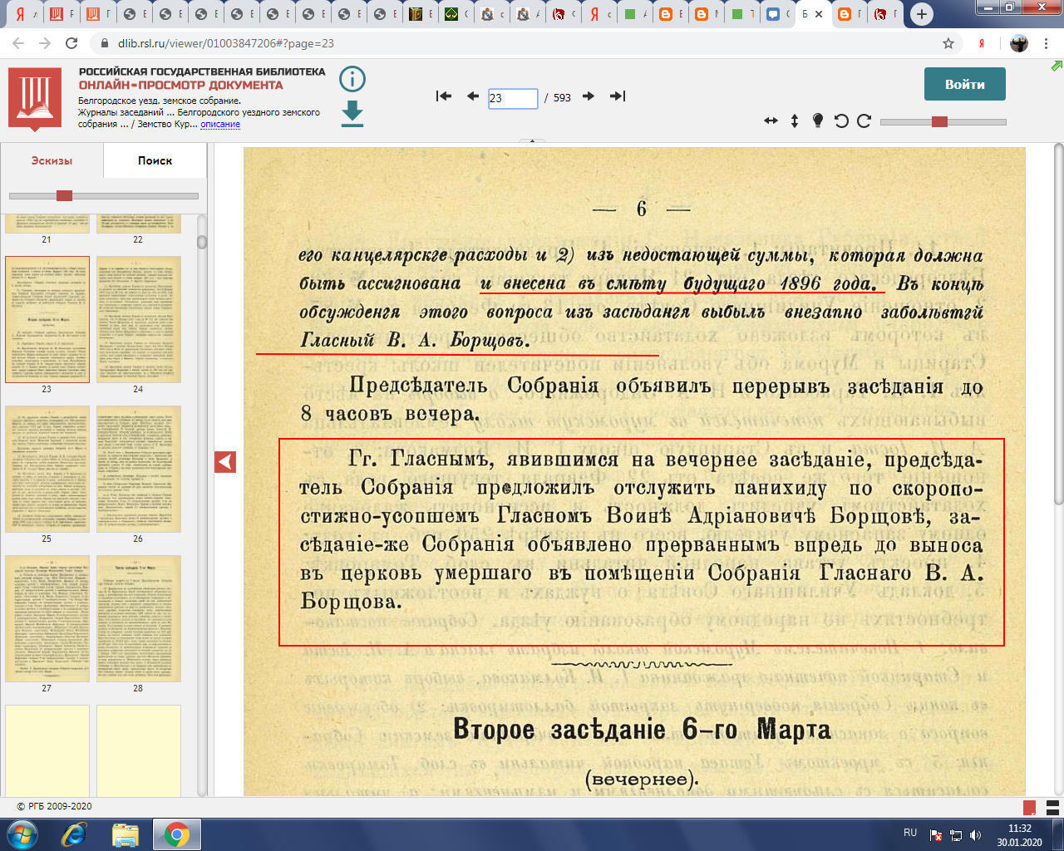Go to the next page
1064x851 pixels.
[x=589, y=96]
